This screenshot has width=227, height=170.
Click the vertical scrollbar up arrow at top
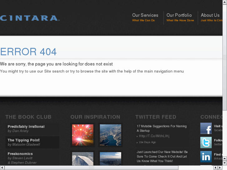pos(225,2)
